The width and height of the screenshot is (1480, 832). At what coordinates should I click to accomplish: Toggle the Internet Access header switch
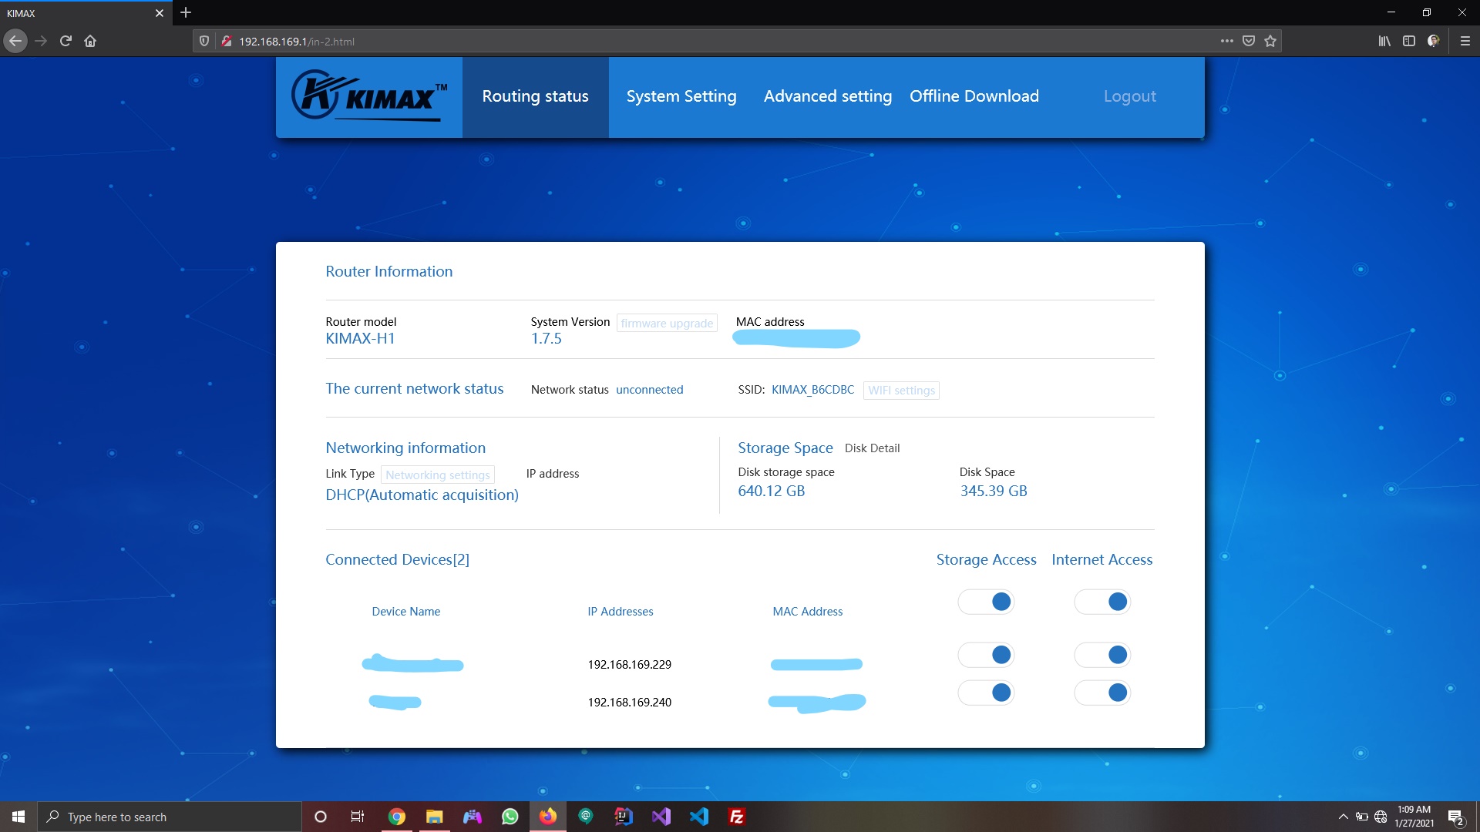(1102, 602)
